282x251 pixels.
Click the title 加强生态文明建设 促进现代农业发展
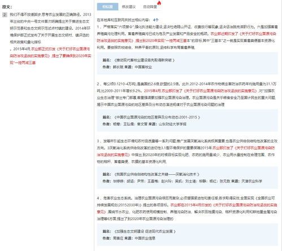(x=145, y=231)
